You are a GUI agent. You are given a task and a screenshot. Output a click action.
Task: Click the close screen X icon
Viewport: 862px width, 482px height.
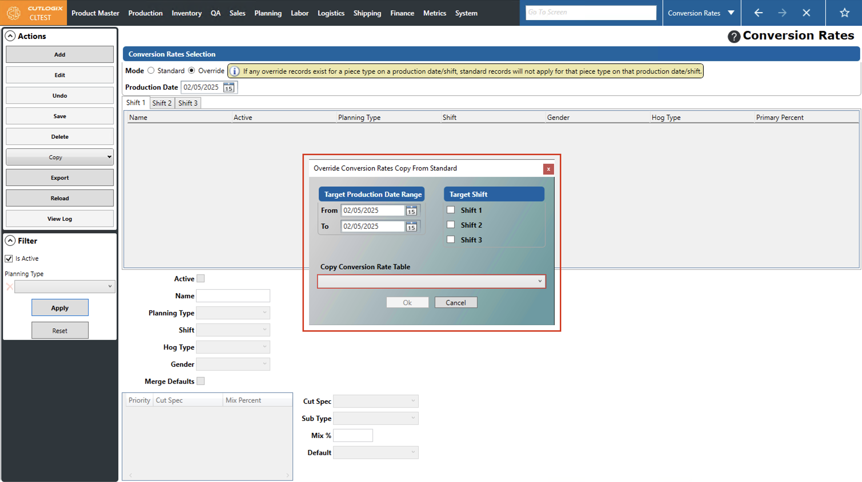[806, 13]
